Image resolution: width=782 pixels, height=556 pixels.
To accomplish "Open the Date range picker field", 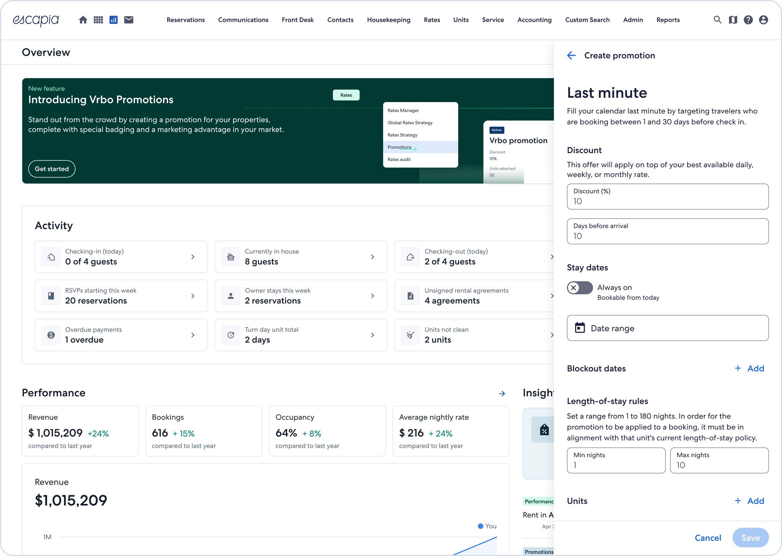I will click(x=668, y=328).
